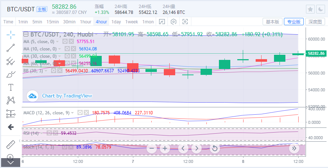Open MA (5, close, 0) dropdown arrow

[x=57, y=42]
